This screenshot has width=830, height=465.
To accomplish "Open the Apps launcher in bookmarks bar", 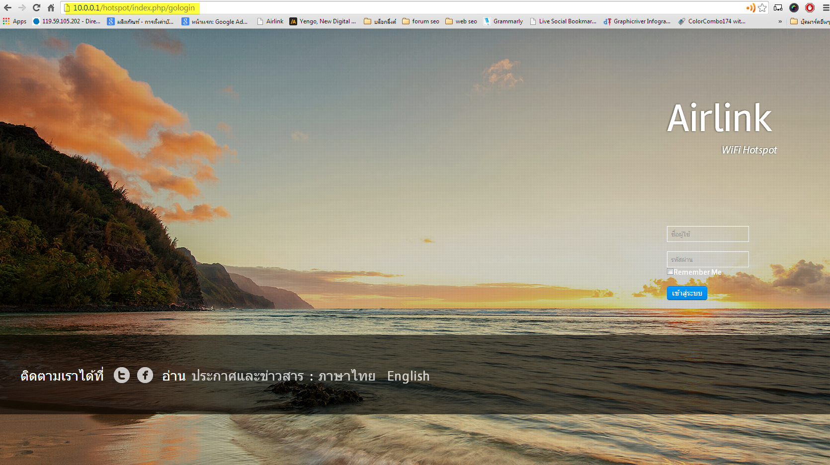I will [x=14, y=21].
